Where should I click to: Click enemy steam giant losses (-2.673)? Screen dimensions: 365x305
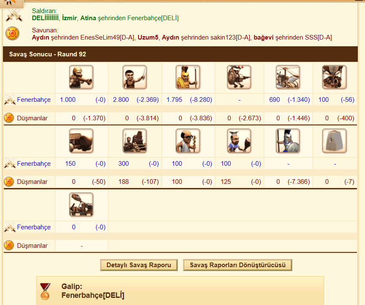point(250,118)
